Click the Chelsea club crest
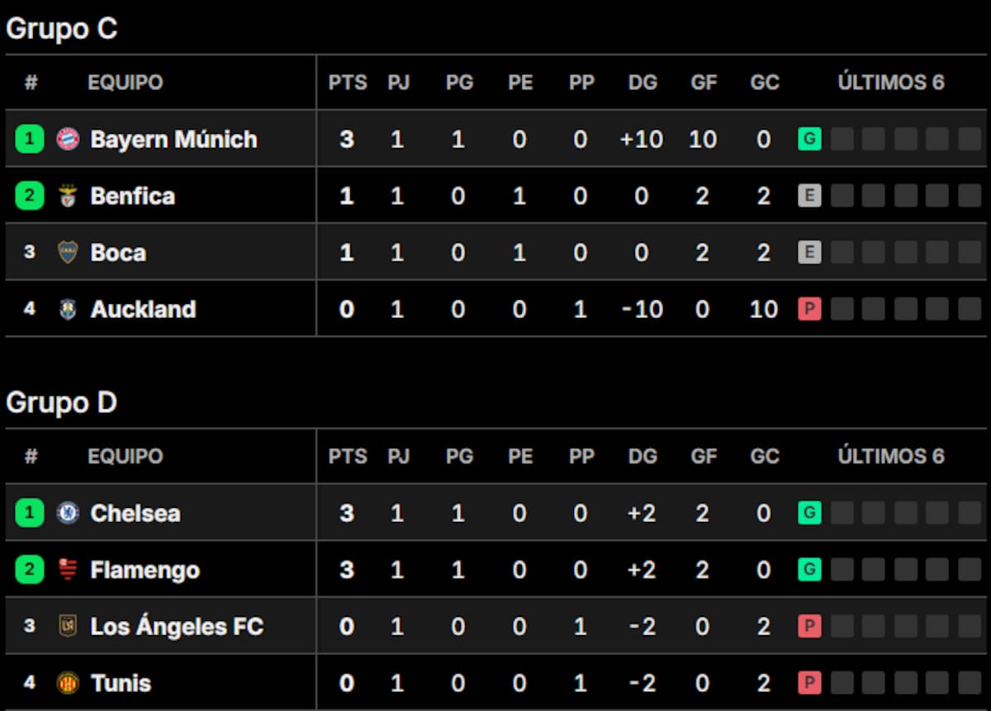991x711 pixels. pyautogui.click(x=67, y=513)
